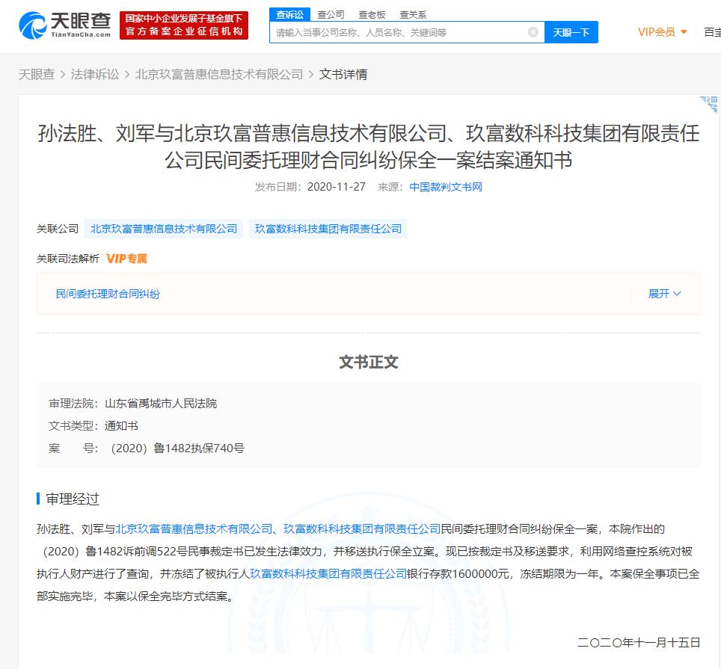This screenshot has height=669, width=721.
Task: Click court name 山东省禹城市人民法院
Action: click(x=161, y=404)
